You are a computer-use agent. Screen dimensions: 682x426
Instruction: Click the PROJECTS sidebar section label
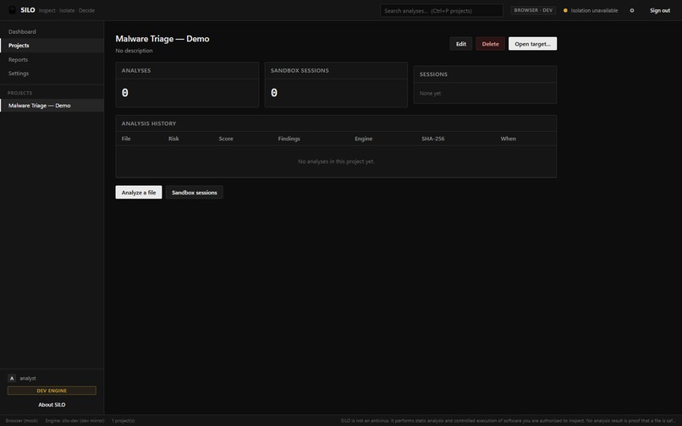coord(19,93)
